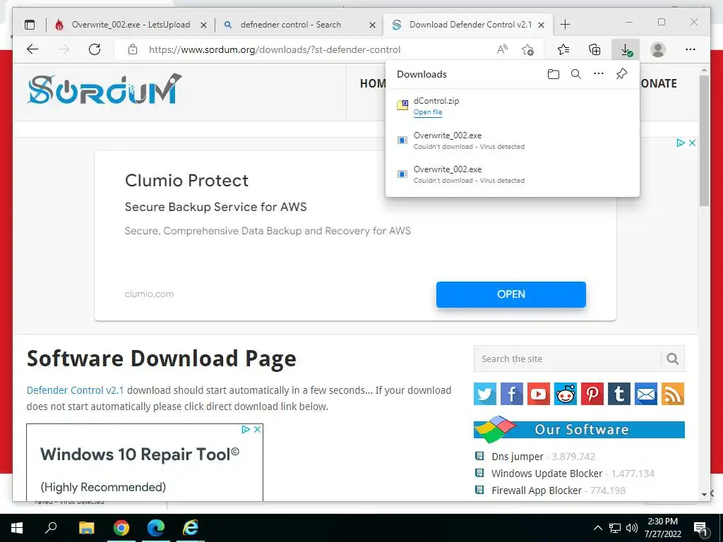Click Defender Control v2.1 link
Viewport: 723px width, 542px height.
click(x=75, y=390)
